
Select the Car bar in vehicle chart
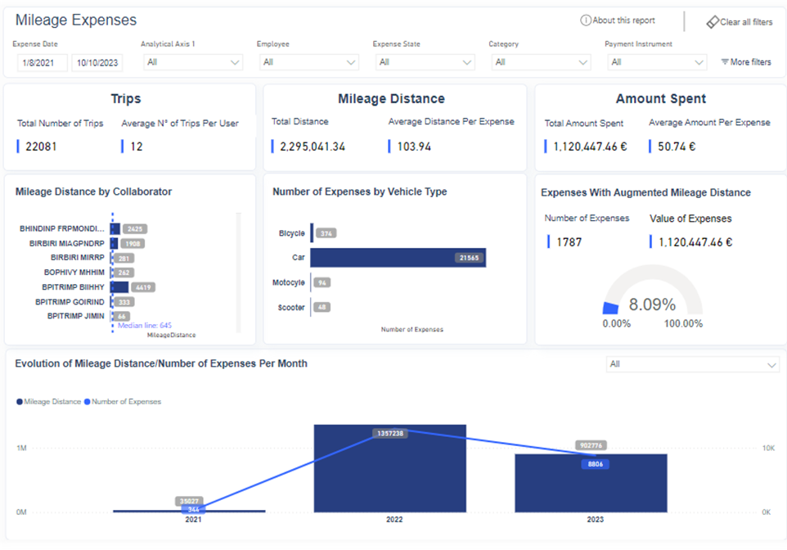398,258
